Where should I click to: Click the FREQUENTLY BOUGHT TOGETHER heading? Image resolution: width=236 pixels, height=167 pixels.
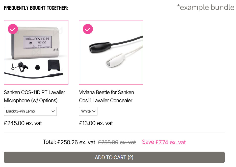point(37,8)
